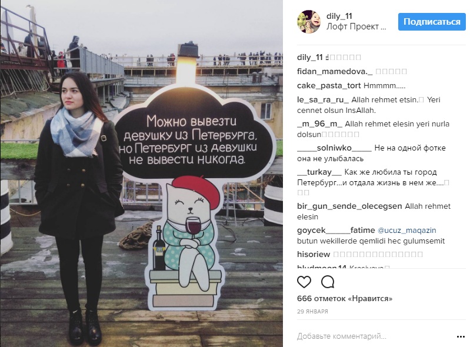The width and height of the screenshot is (470, 347).
Task: Open the Лофт Проект location link
Action: (x=356, y=26)
